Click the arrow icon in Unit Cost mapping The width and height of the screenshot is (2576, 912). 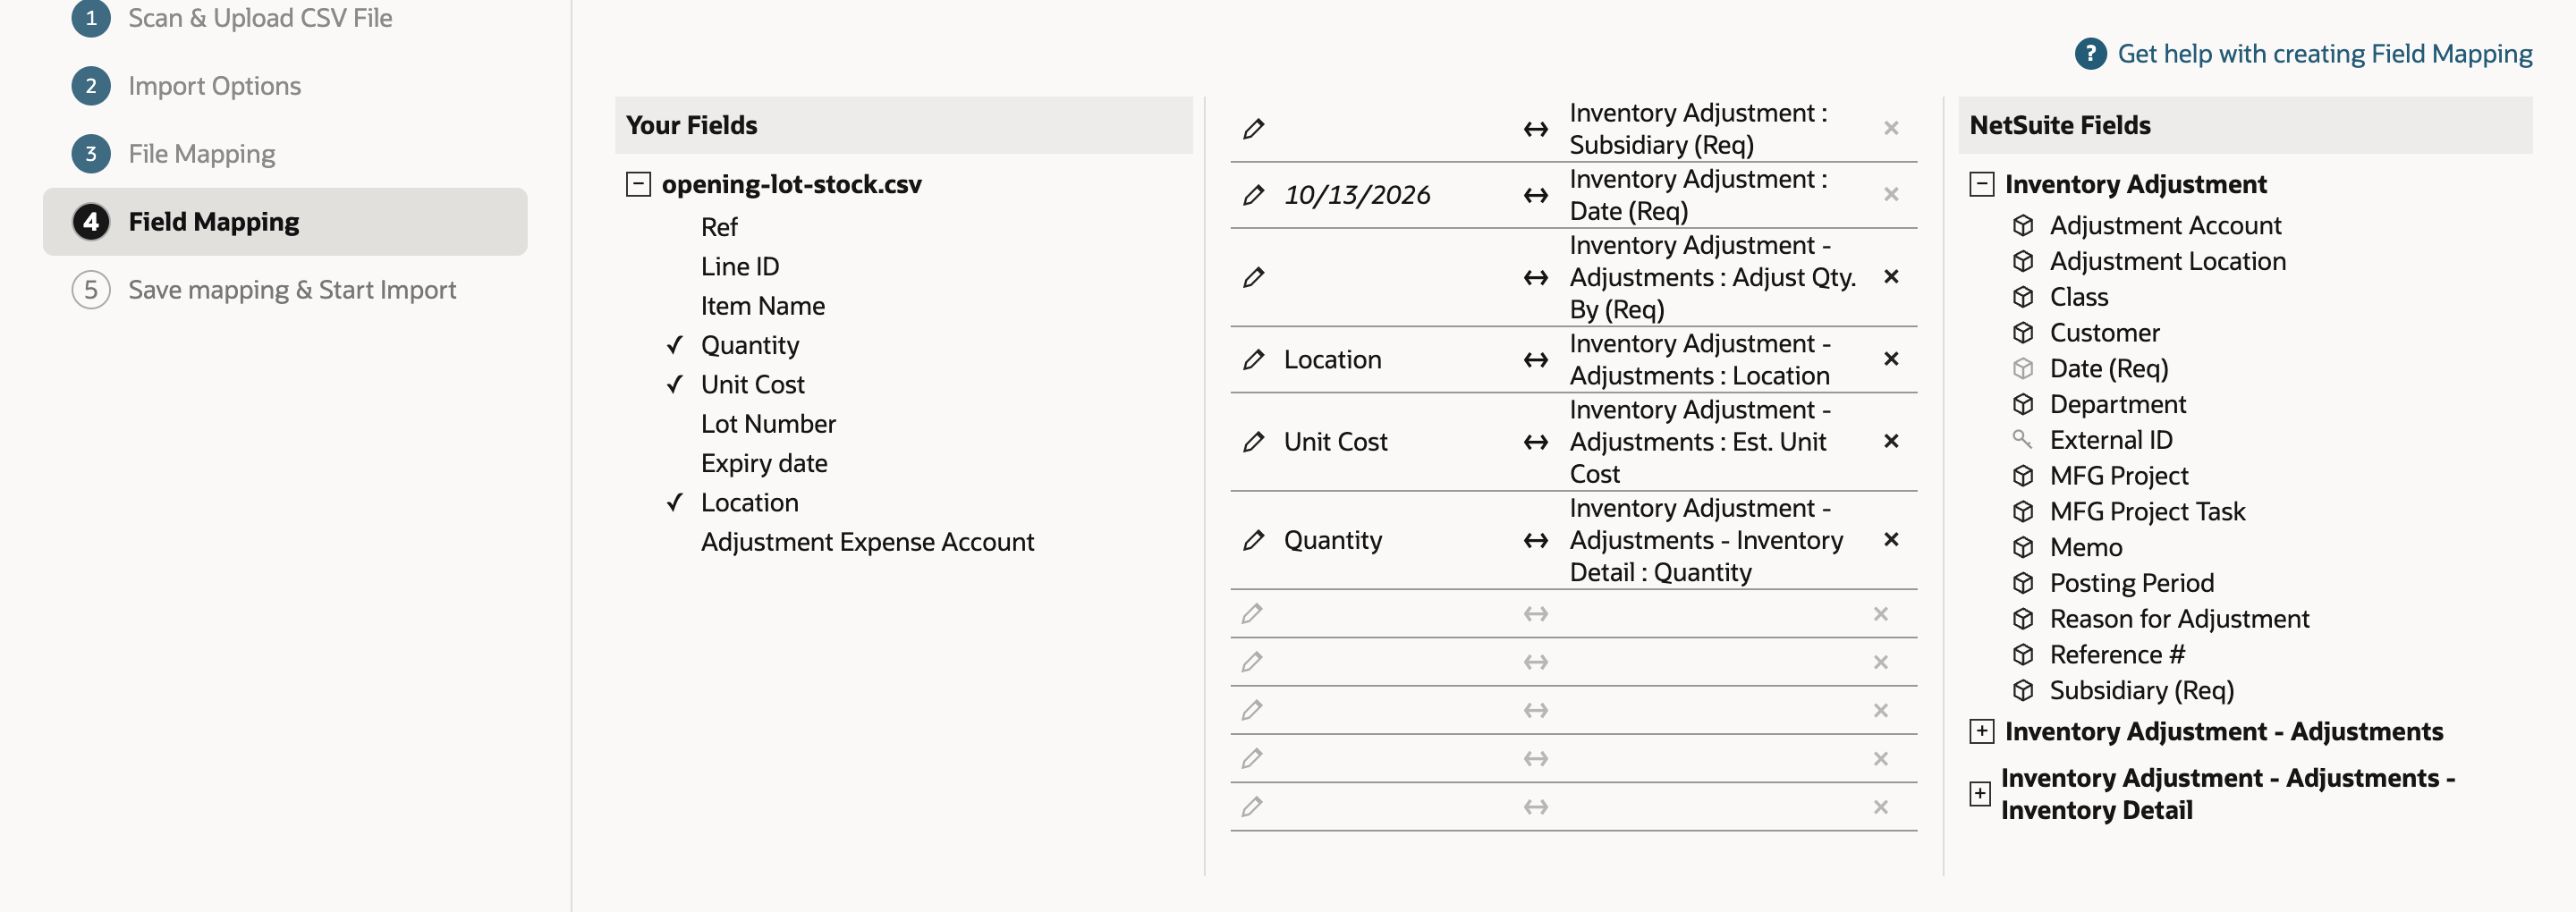tap(1535, 442)
